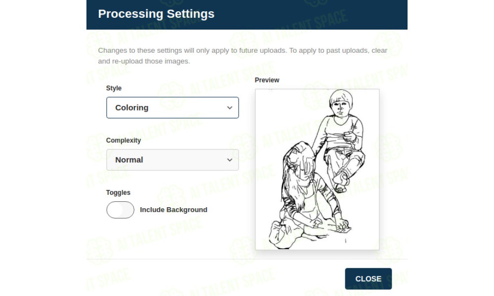The width and height of the screenshot is (494, 296).
Task: Click the Normal text in Complexity select
Action: point(129,160)
